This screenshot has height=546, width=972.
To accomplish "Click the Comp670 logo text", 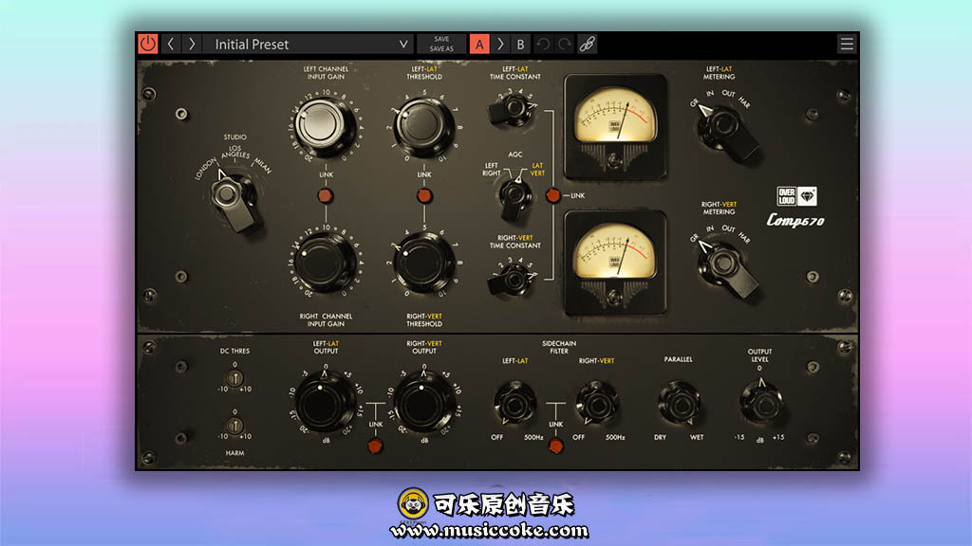I will pos(795,220).
